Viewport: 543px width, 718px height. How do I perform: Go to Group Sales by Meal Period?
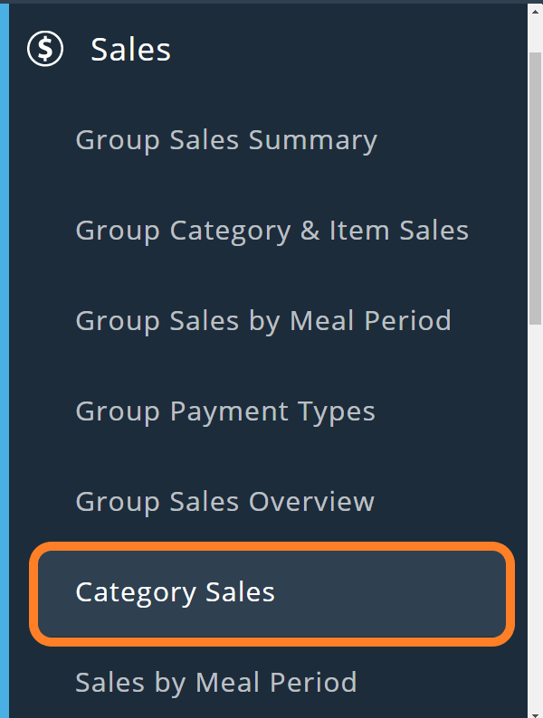[x=262, y=321]
